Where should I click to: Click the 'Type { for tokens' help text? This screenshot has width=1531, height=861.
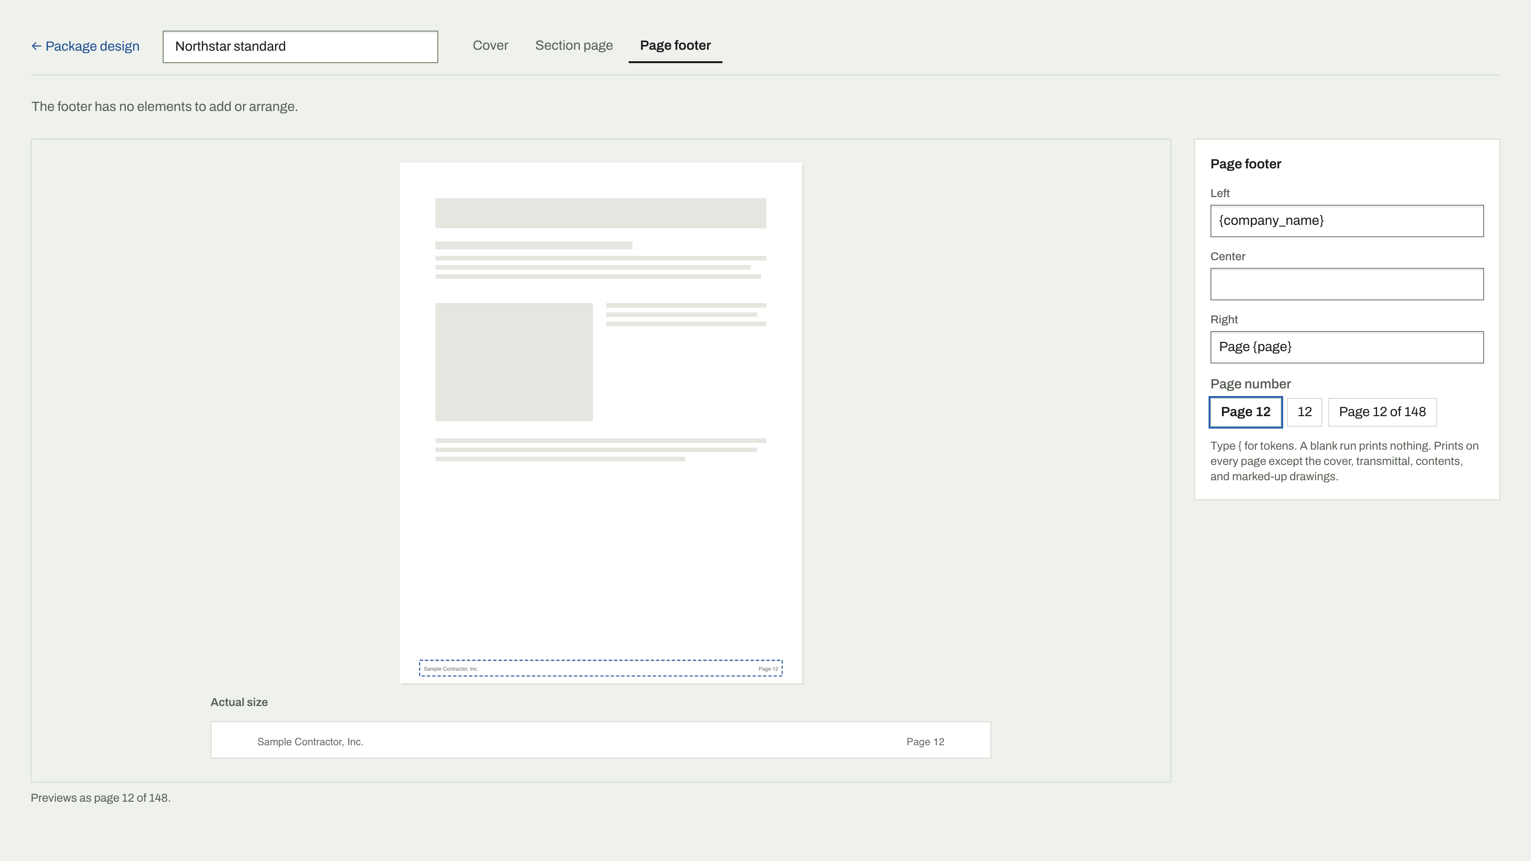pos(1344,461)
